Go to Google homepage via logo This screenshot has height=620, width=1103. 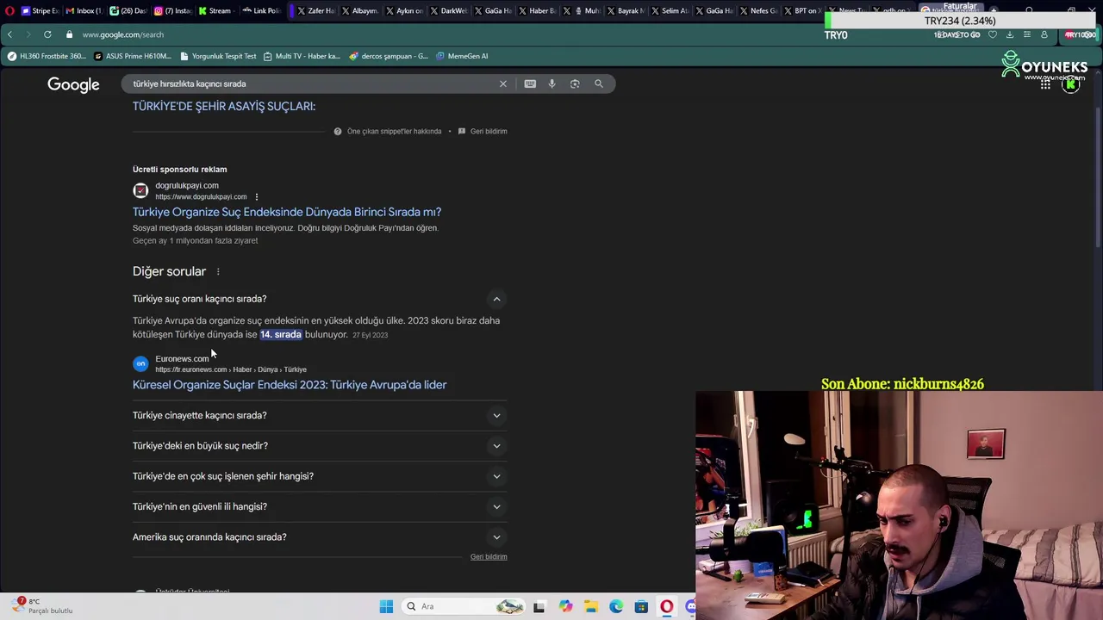[x=73, y=84]
